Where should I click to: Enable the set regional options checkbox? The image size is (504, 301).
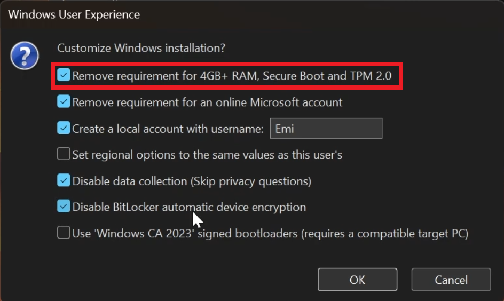click(64, 155)
